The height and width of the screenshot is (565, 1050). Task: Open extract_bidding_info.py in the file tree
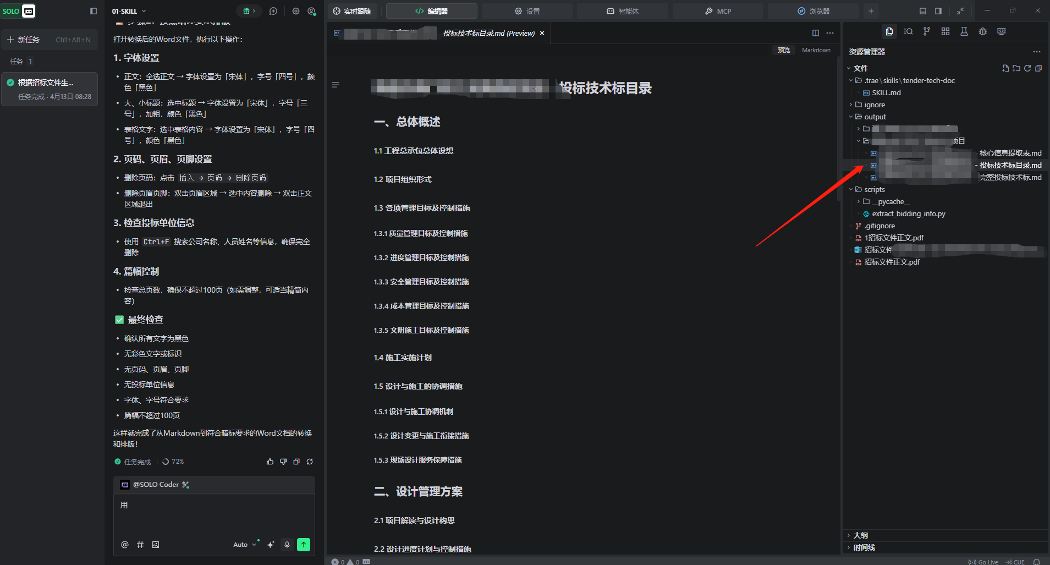(908, 213)
